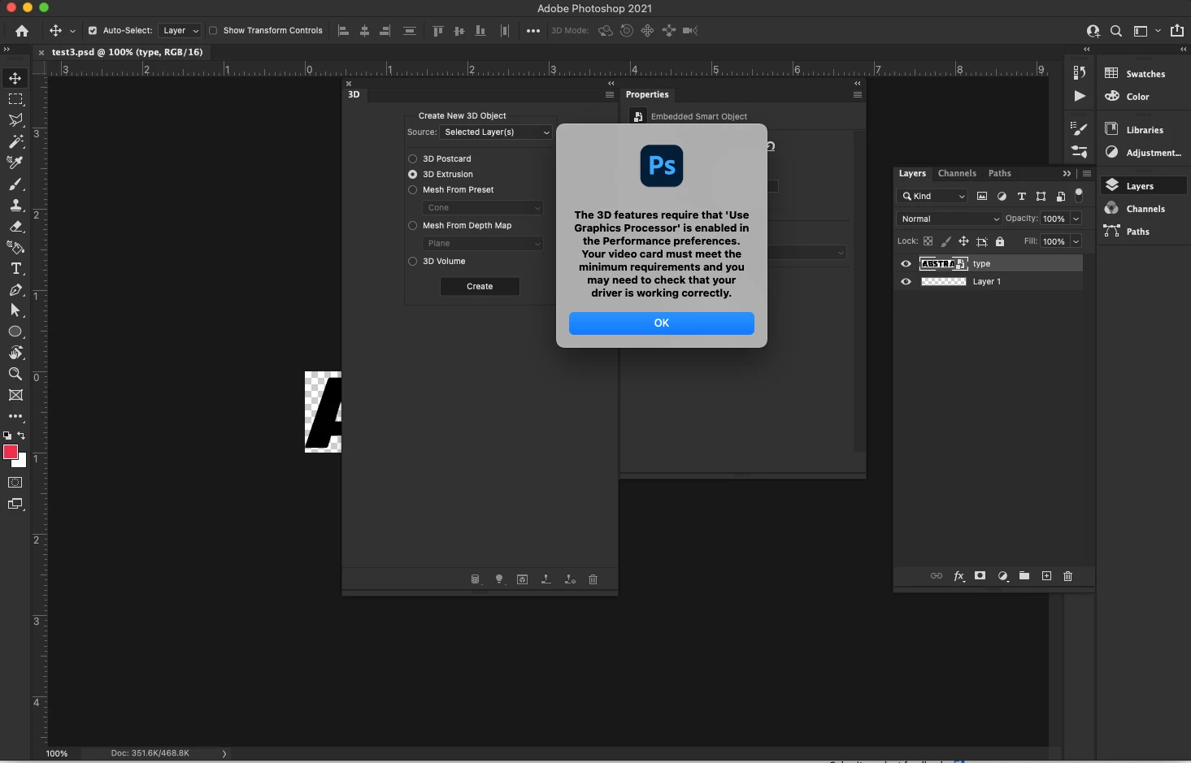Select the Move tool in the toolbar
Screen dimensions: 1191x763
(x=15, y=78)
